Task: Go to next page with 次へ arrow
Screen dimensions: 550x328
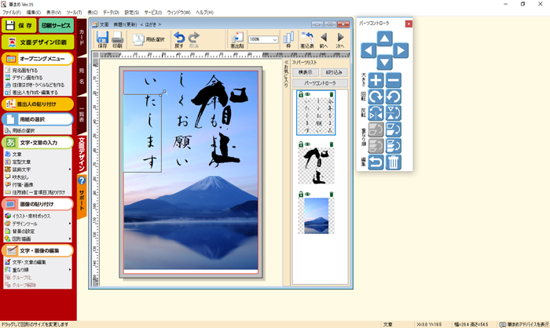Action: click(x=340, y=38)
